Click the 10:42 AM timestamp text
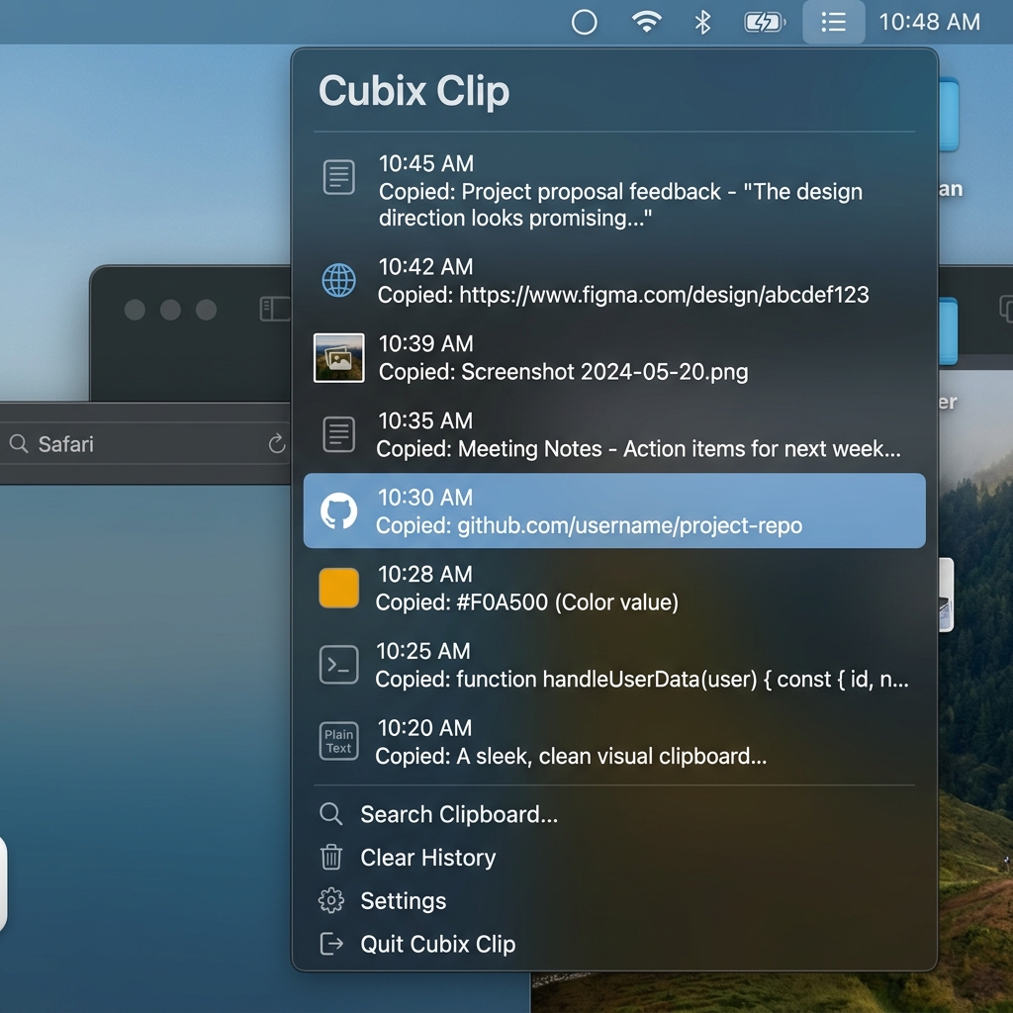The height and width of the screenshot is (1013, 1013). [425, 266]
